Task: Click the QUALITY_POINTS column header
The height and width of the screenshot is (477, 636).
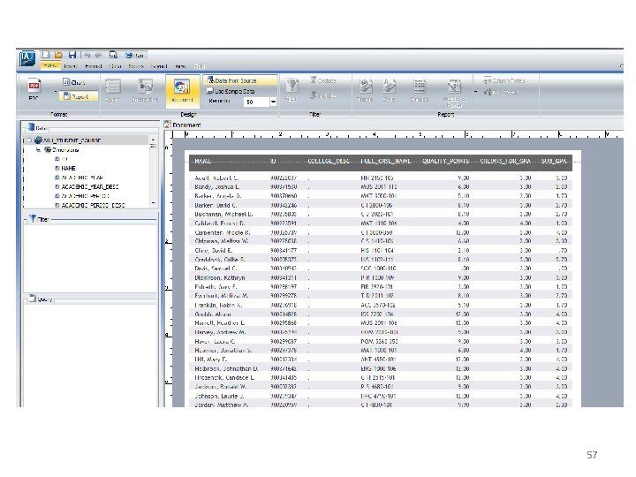Action: (445, 162)
